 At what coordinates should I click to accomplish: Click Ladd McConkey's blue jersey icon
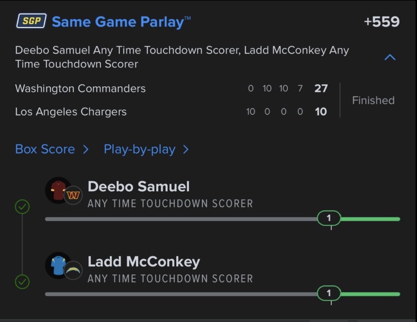pyautogui.click(x=58, y=265)
